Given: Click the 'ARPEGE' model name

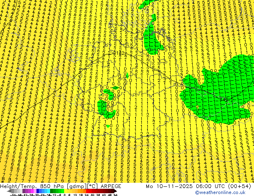Looking at the screenshot, I should coord(111,186).
